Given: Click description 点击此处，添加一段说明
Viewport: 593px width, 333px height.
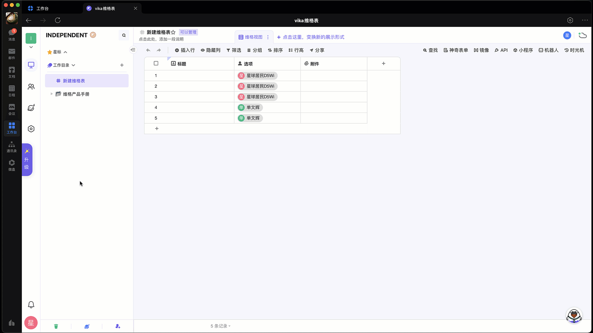Looking at the screenshot, I should point(161,39).
